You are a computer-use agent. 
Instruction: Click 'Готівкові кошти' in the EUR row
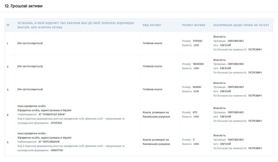[x=152, y=89]
